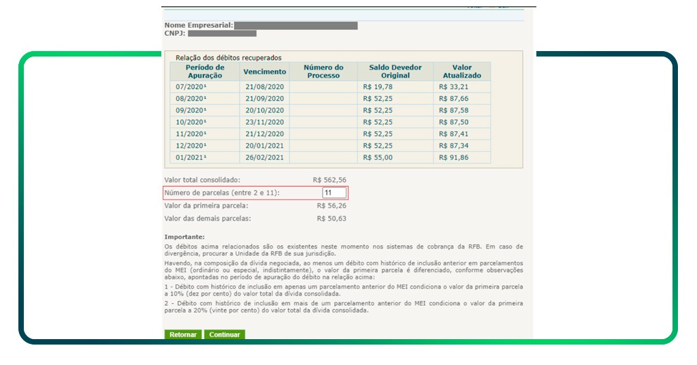Click the Relação dos débitos recuperados title

[x=228, y=58]
